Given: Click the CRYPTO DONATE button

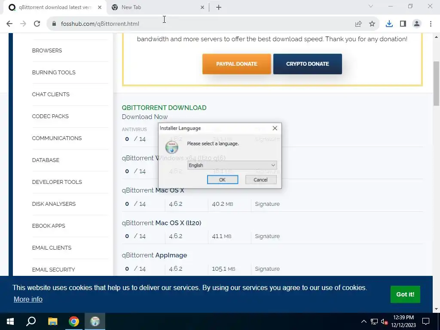Looking at the screenshot, I should click(308, 64).
